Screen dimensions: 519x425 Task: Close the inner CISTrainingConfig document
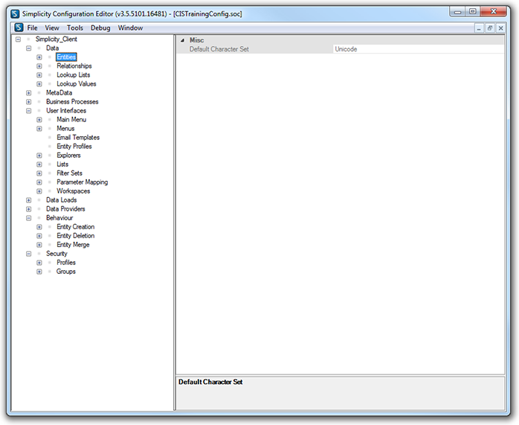click(x=501, y=28)
